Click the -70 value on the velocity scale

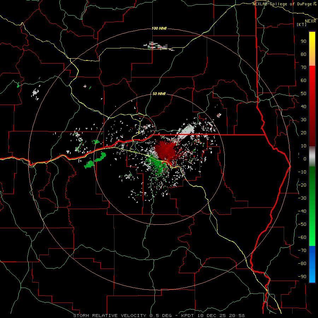(302, 250)
